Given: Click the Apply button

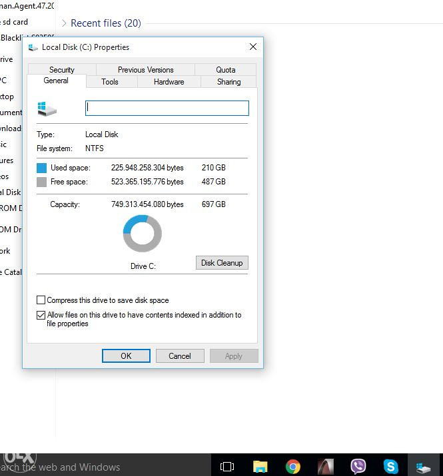Looking at the screenshot, I should 234,356.
